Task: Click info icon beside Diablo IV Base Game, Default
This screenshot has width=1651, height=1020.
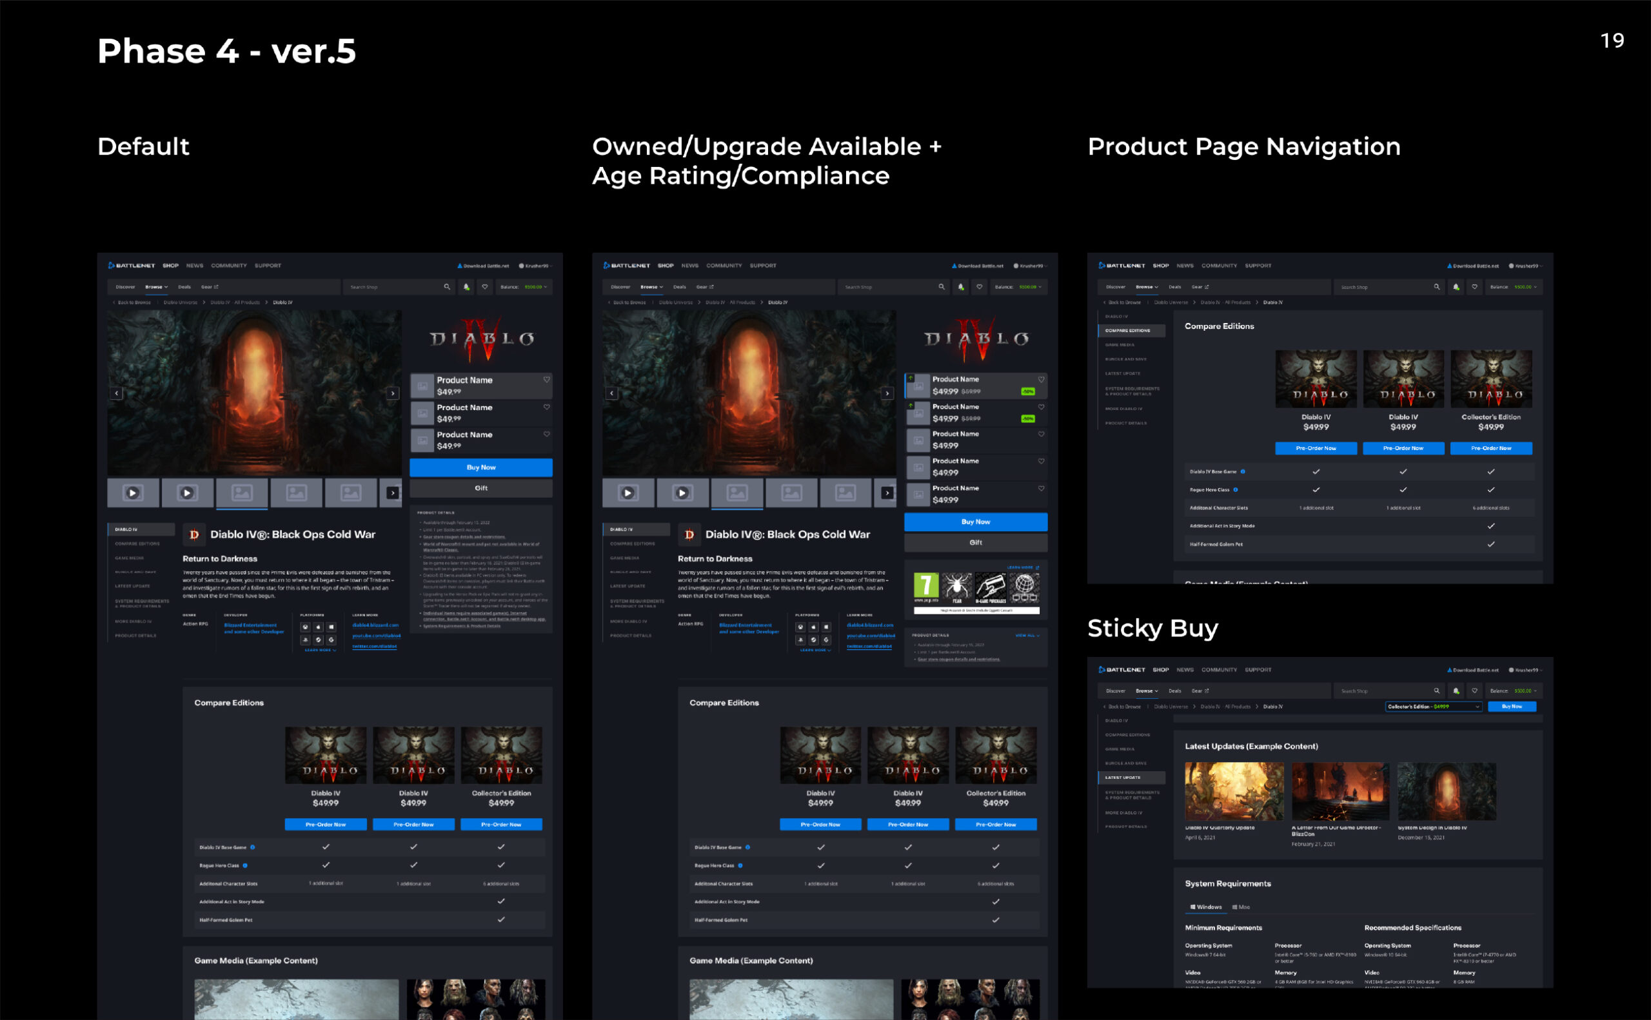Action: click(253, 847)
